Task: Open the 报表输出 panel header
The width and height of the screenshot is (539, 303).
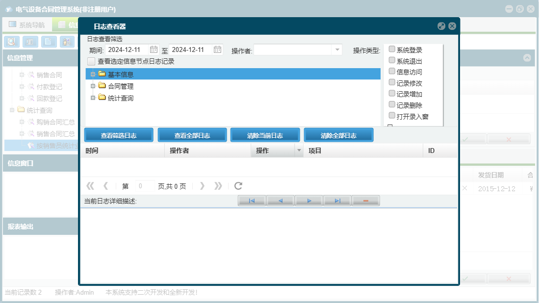Action: pyautogui.click(x=41, y=227)
